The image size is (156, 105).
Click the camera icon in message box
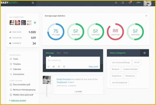tap(54, 67)
